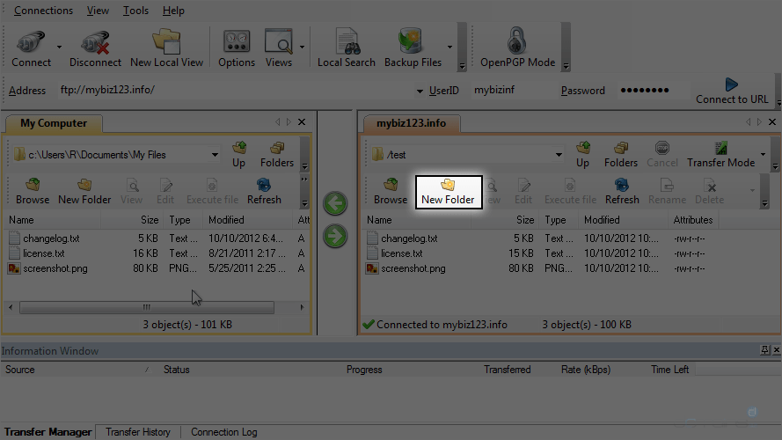
Task: Open a New Local View
Action: (x=166, y=48)
